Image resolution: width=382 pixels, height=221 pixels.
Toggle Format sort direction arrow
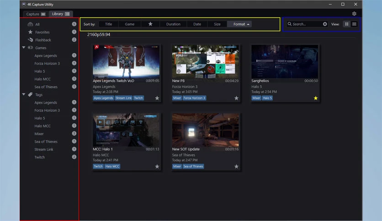[x=248, y=24]
